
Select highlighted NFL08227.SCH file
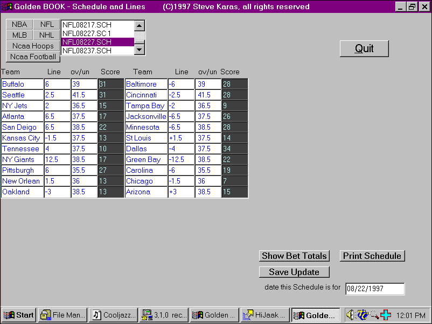coord(97,42)
